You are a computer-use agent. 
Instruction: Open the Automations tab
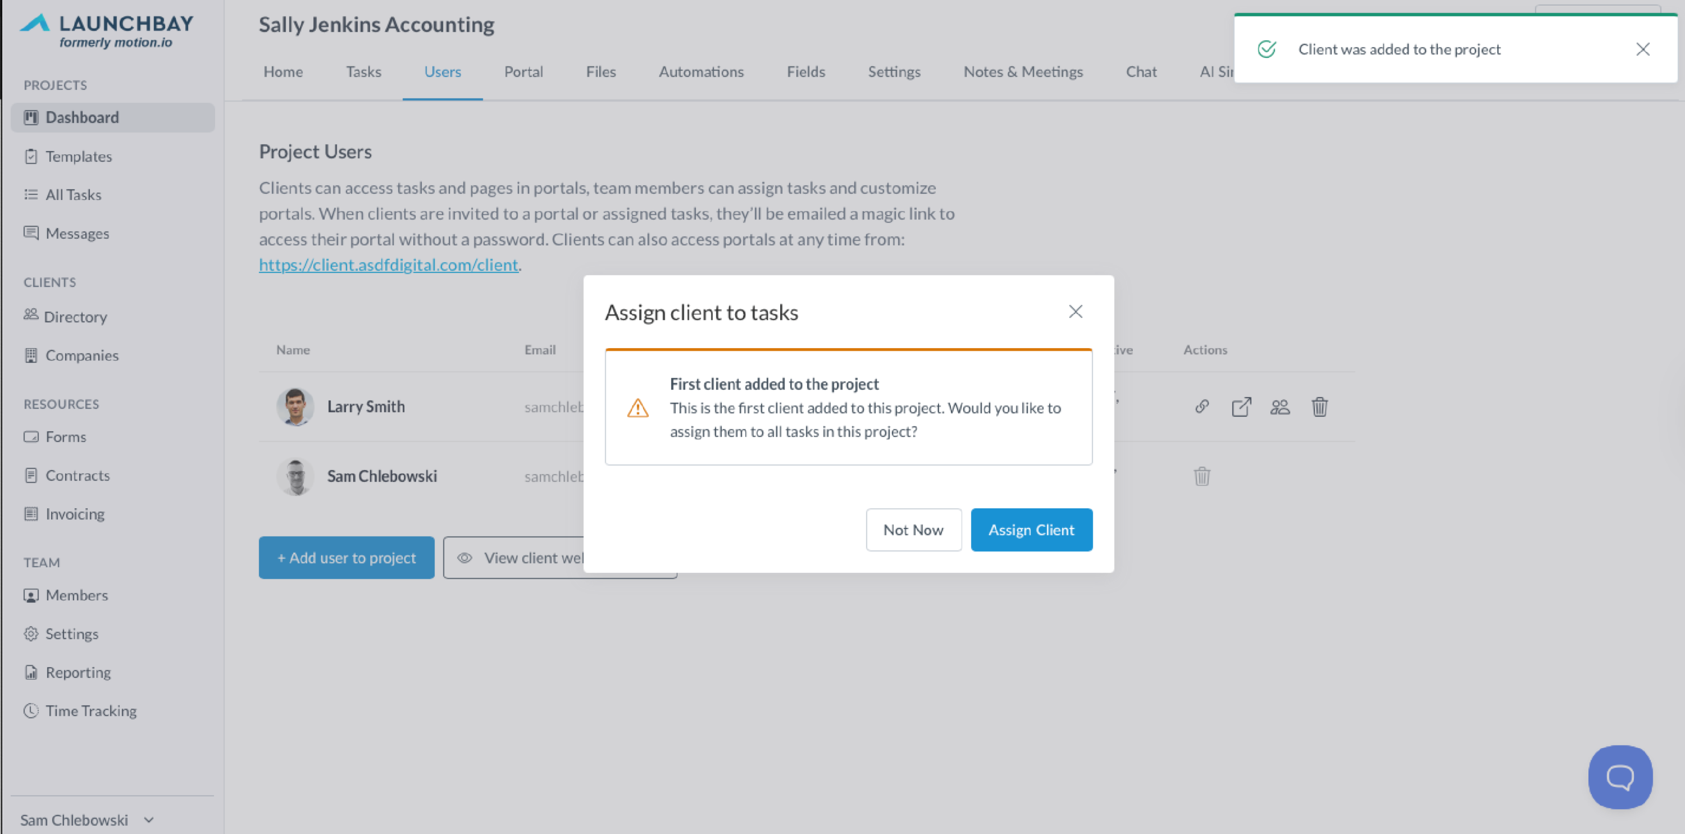700,72
